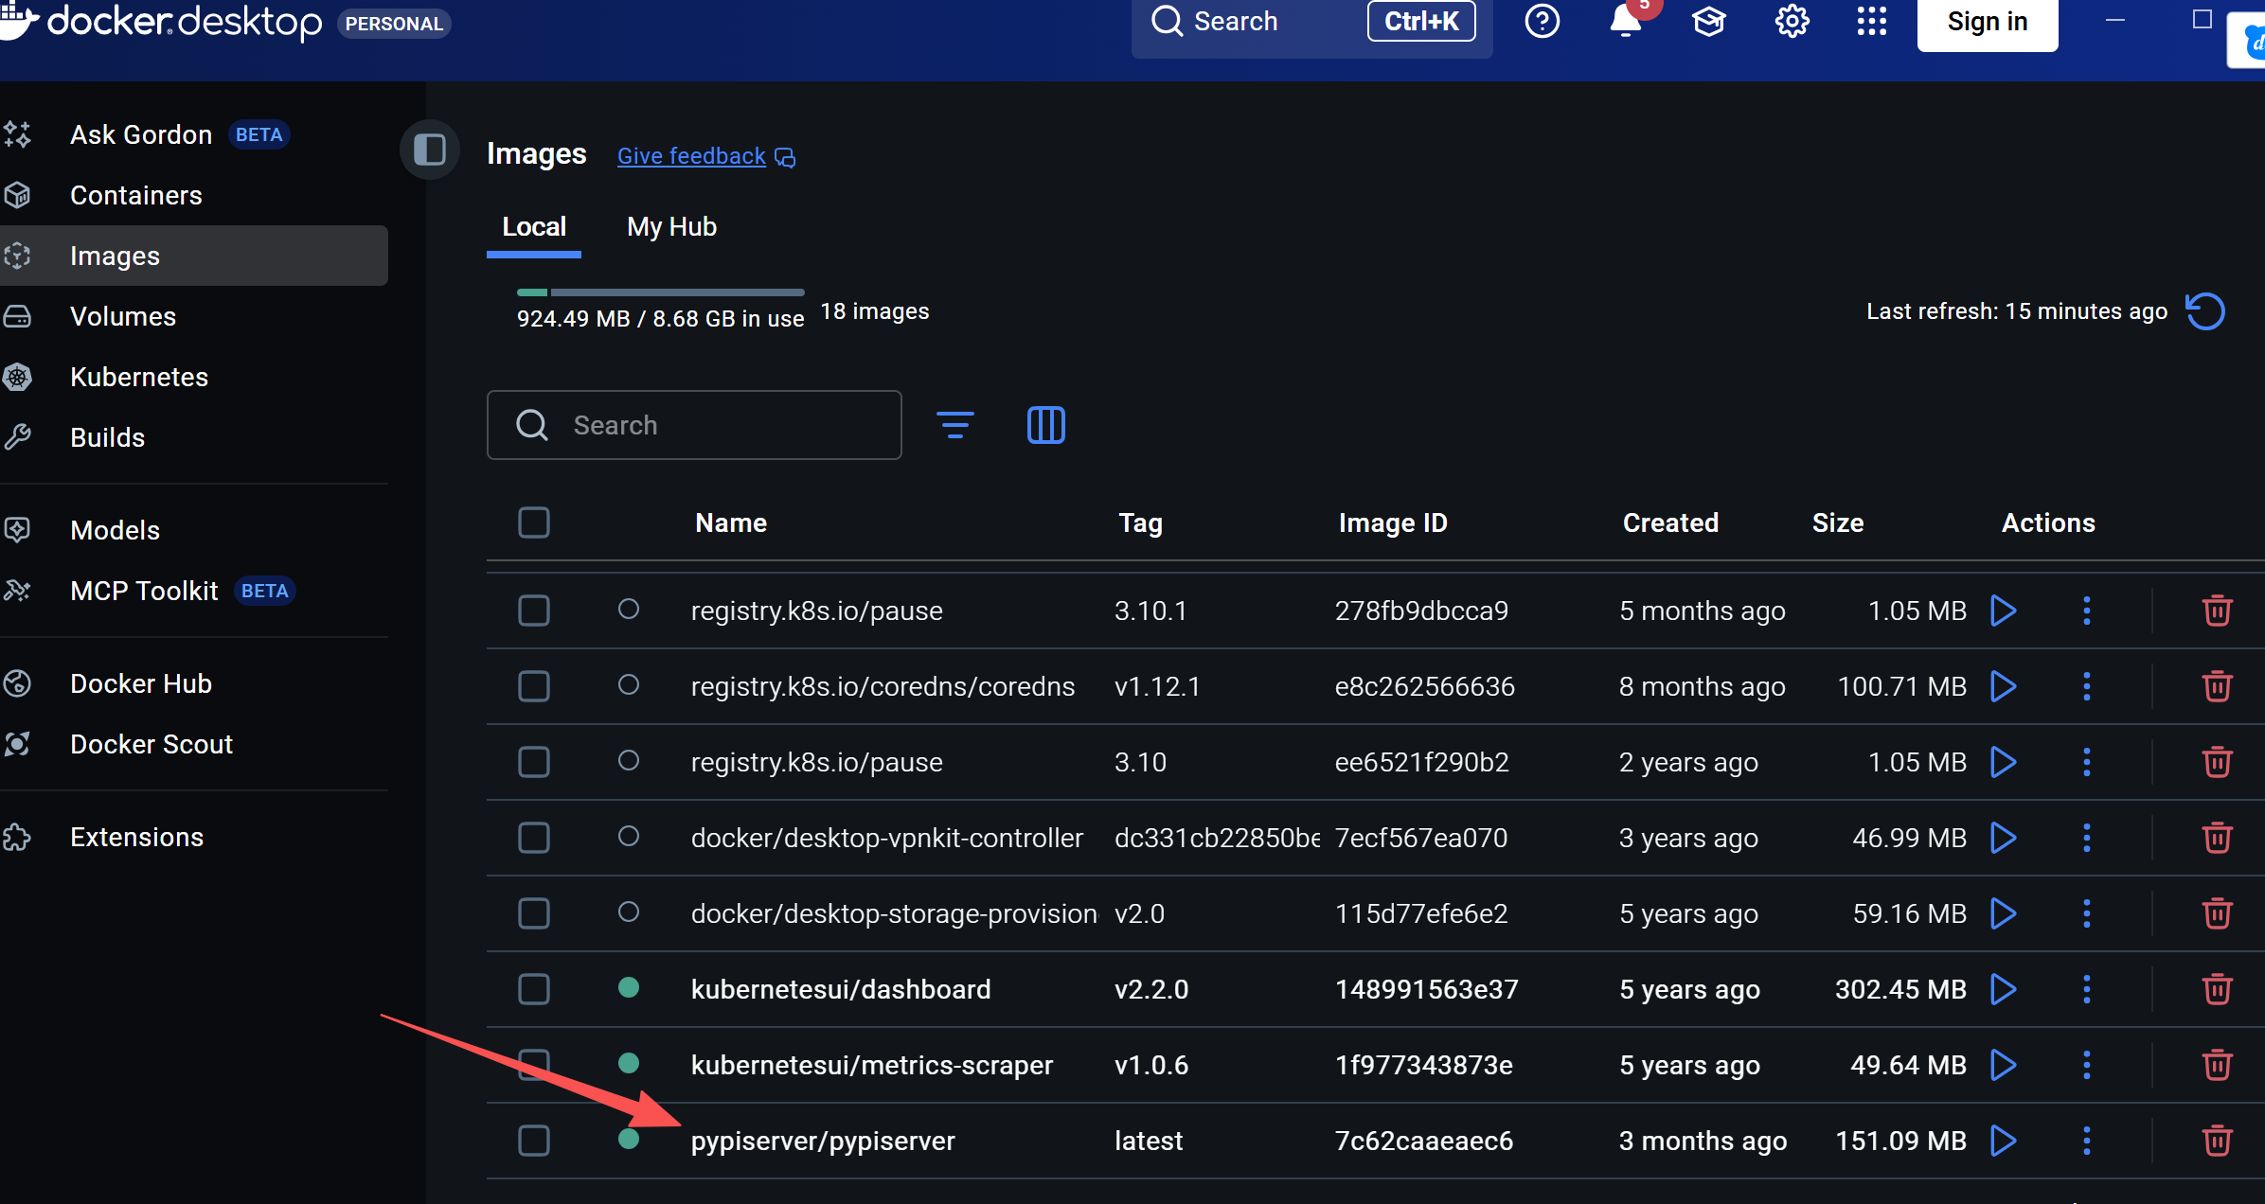Screen dimensions: 2265x1204
Task: Toggle the sidebar collapse button
Action: point(430,150)
